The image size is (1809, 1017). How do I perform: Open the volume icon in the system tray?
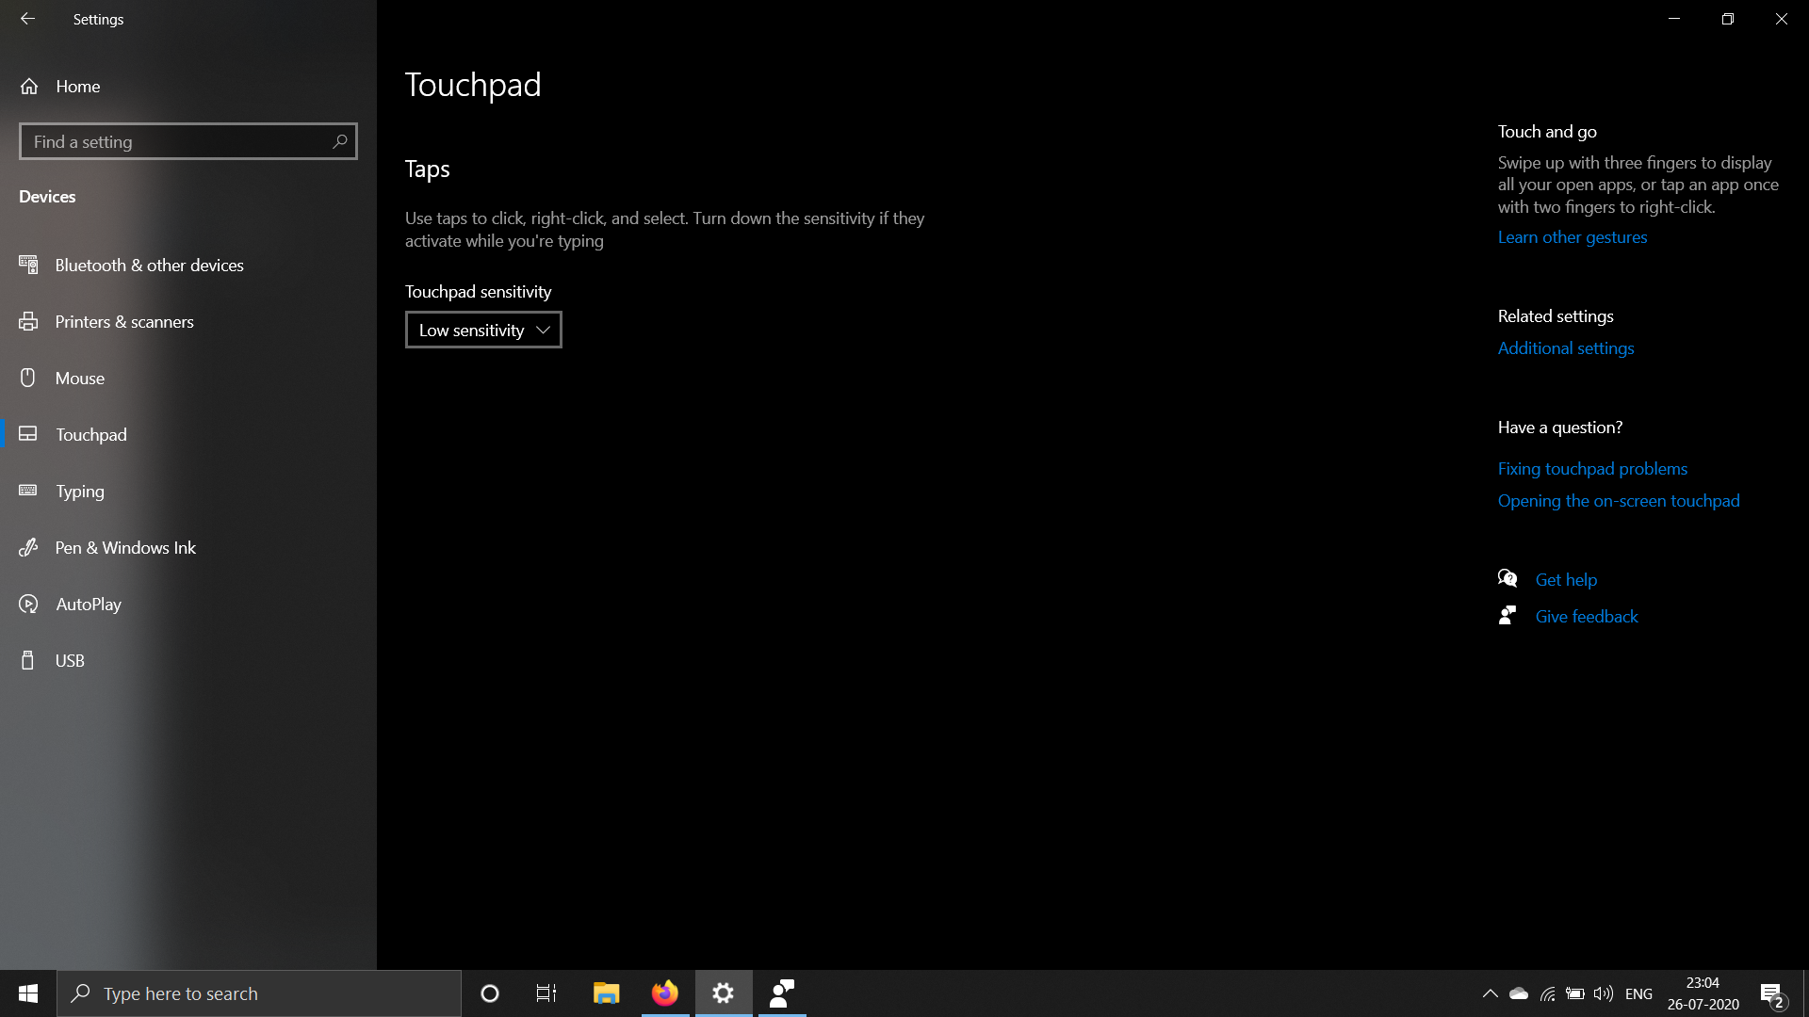pos(1603,993)
